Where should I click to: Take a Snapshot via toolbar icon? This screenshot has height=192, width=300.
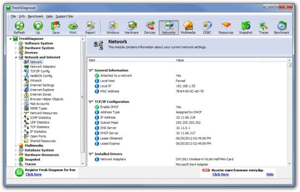(245, 28)
